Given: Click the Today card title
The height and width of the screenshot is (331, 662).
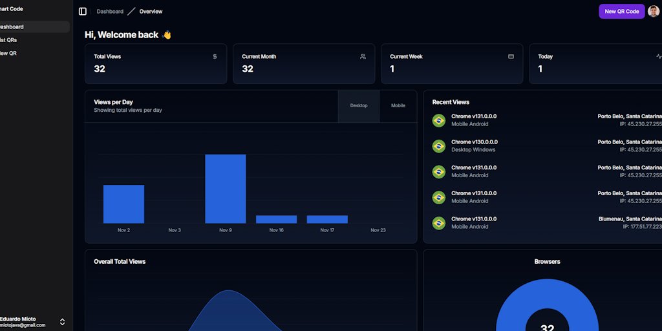Looking at the screenshot, I should point(545,57).
